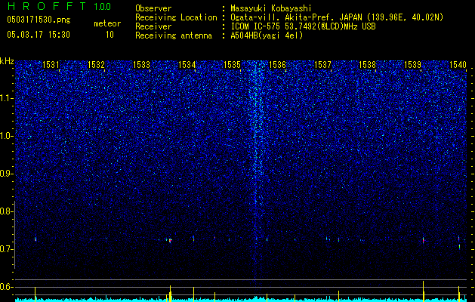Select antenna value A504HB(yagi 4el)

(267, 35)
